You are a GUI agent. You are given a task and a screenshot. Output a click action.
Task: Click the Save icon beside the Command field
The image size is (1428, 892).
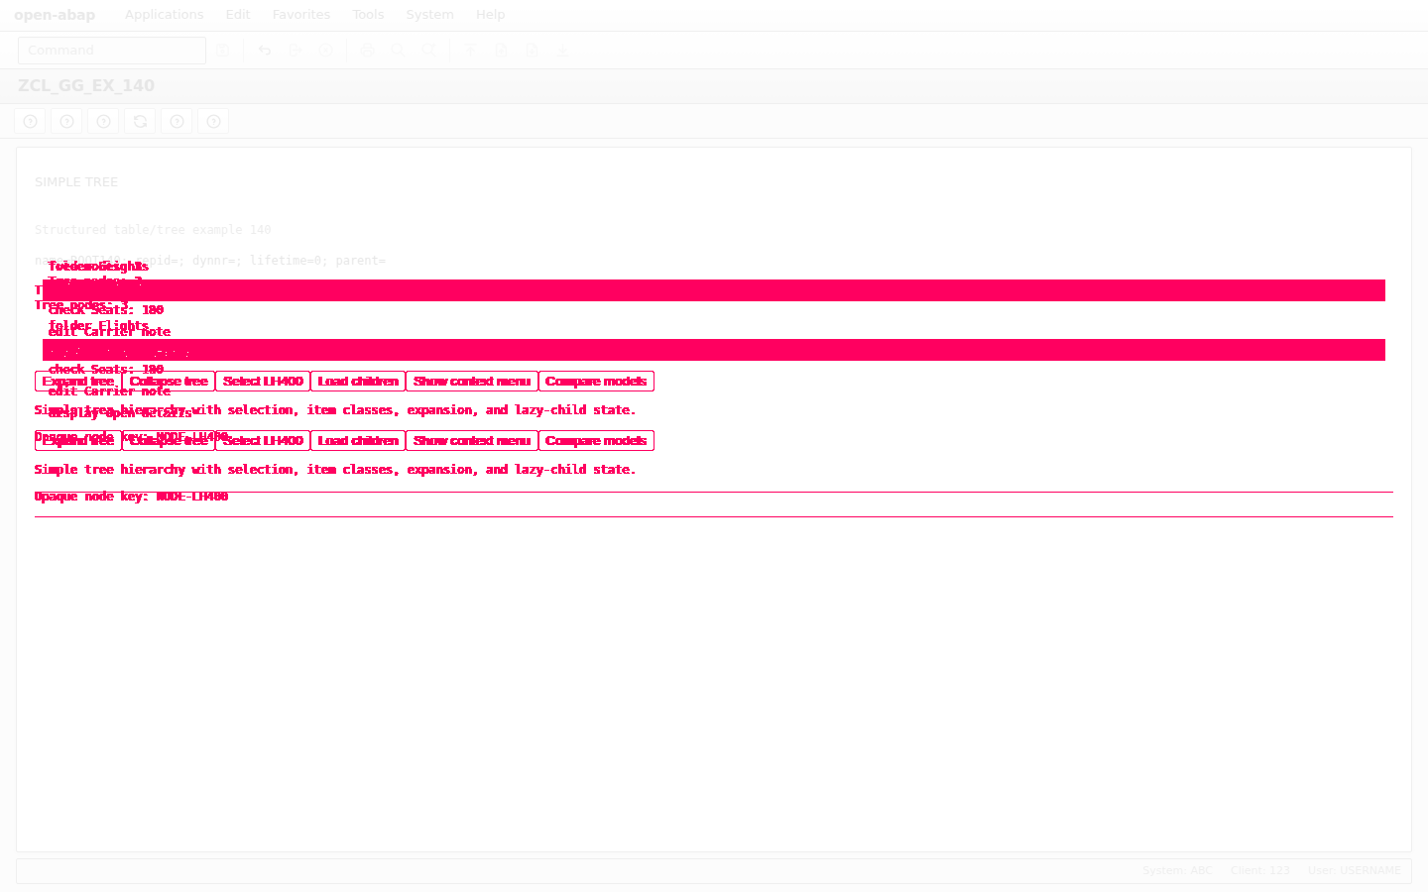pyautogui.click(x=223, y=51)
